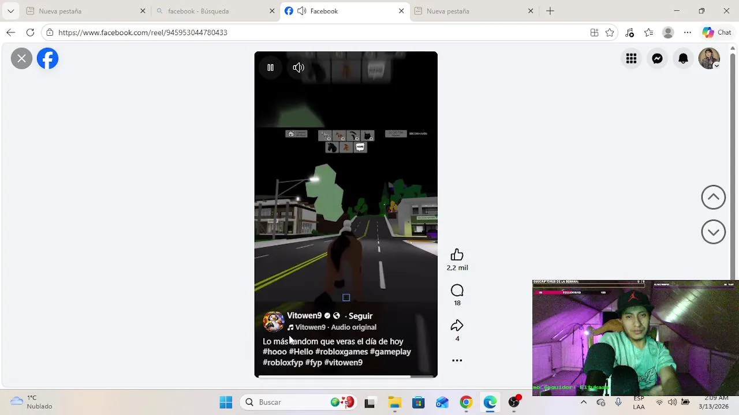View site information lock icon
The image size is (739, 415).
pos(50,32)
